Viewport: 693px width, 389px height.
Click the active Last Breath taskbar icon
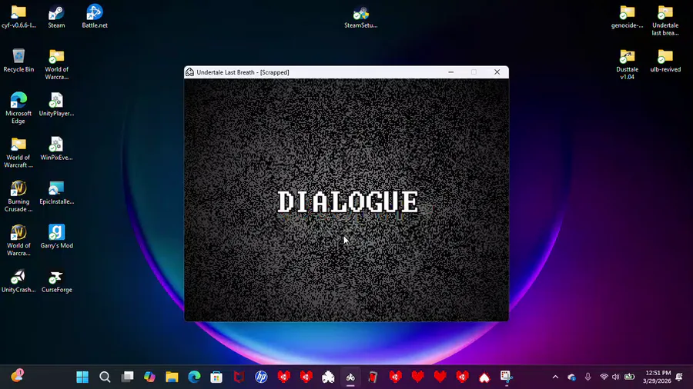pos(350,377)
